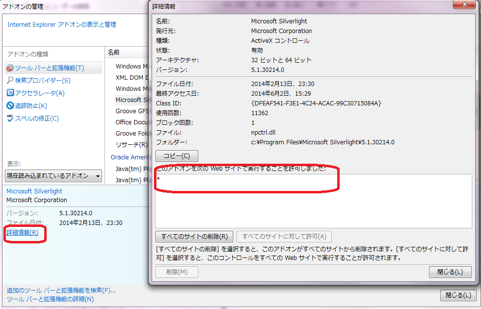The width and height of the screenshot is (481, 309).
Task: Click Internet Explorer アドオンの表示と管理 heading
Action: pos(62,25)
